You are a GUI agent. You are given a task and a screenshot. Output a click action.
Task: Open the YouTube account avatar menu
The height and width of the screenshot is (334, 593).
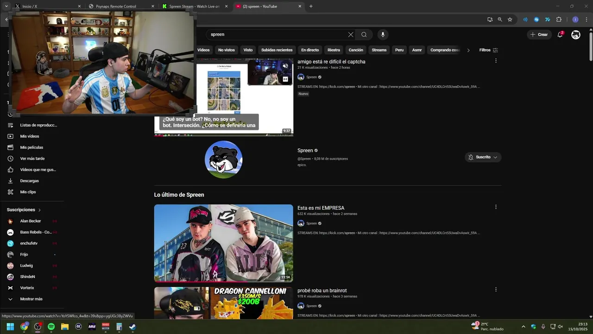point(576,35)
